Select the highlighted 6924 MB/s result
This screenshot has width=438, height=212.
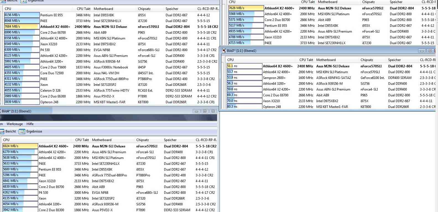pyautogui.click(x=20, y=146)
